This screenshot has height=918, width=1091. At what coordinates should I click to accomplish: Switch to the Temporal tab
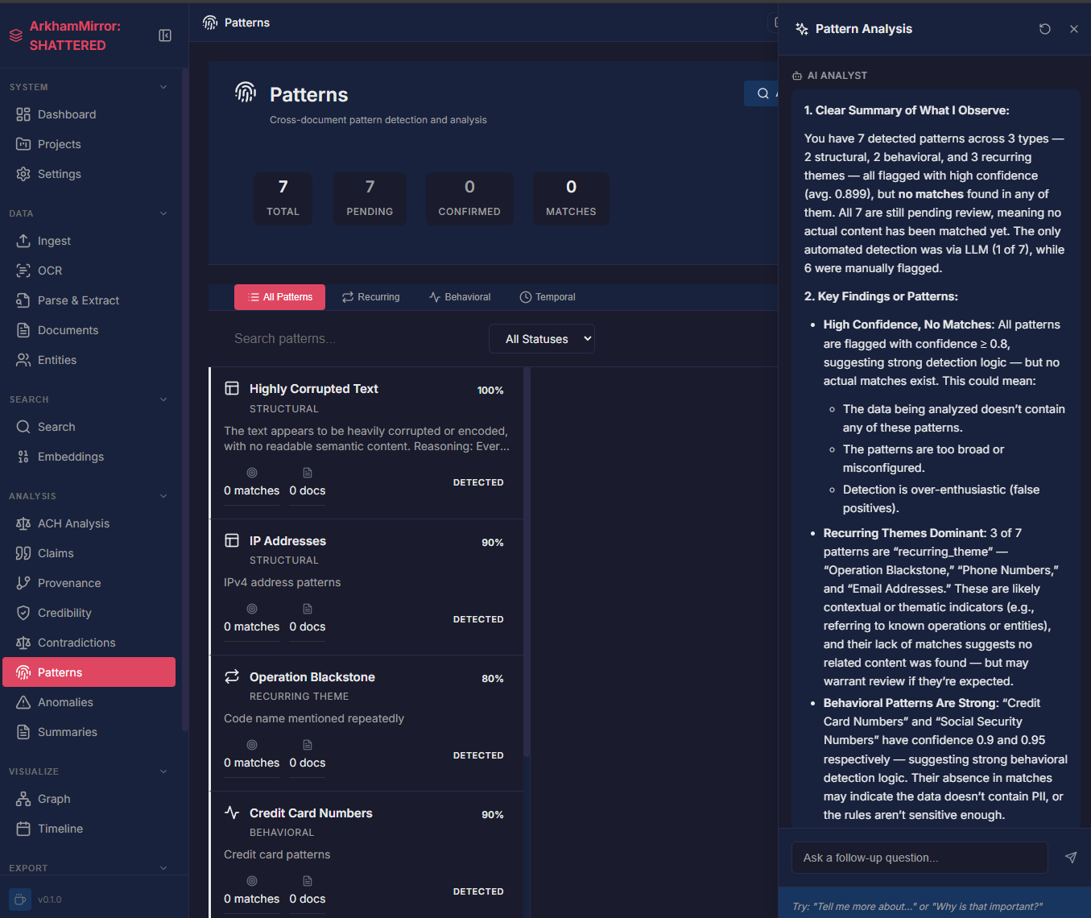548,297
